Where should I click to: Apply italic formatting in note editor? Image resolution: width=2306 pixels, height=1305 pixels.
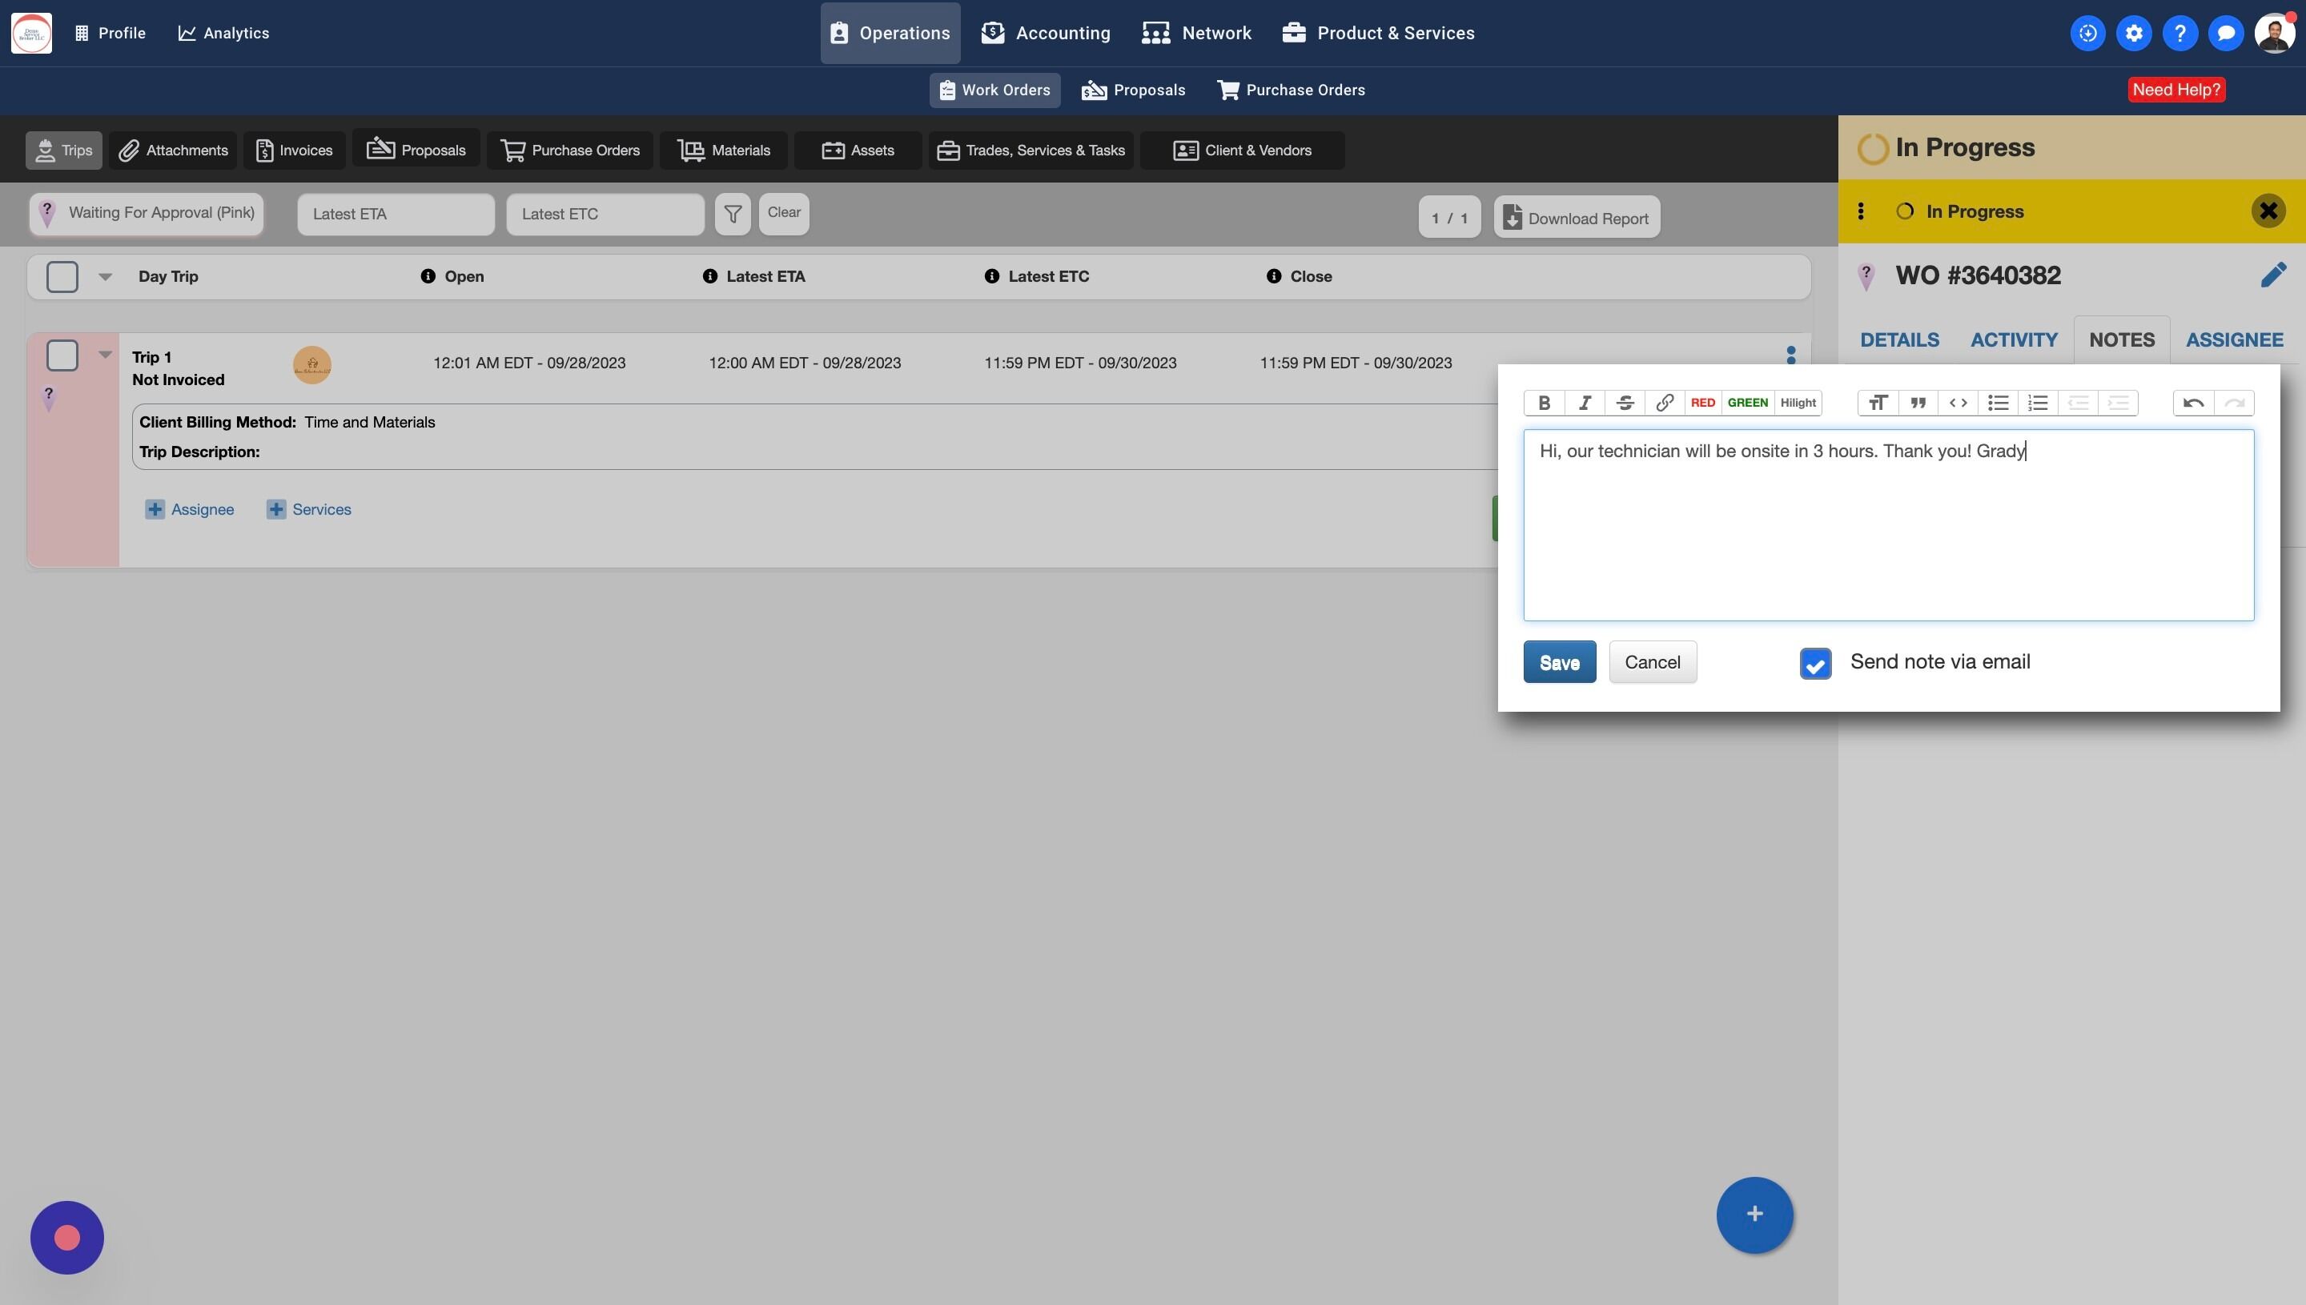1585,404
